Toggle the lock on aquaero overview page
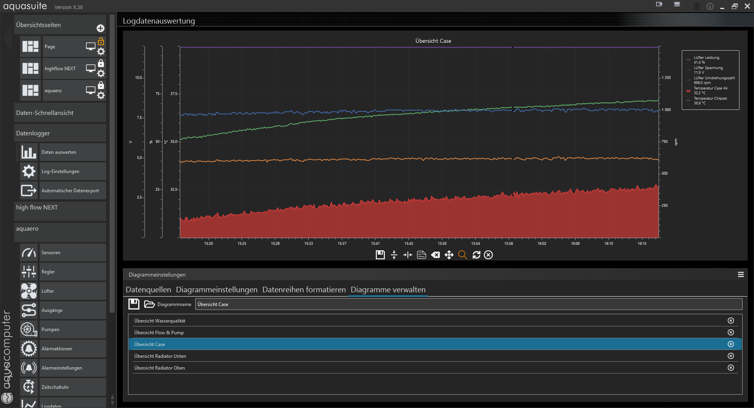 click(101, 85)
